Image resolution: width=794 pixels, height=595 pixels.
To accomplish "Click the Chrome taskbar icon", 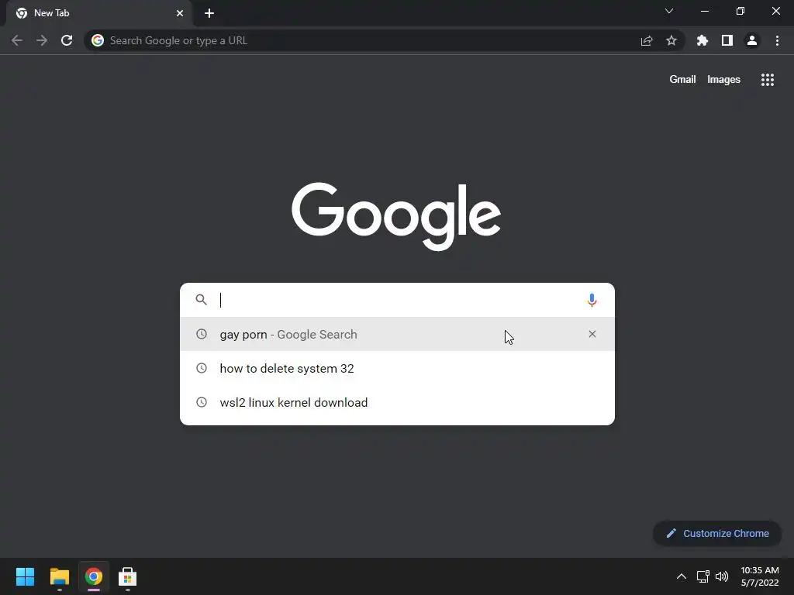I will (x=94, y=576).
